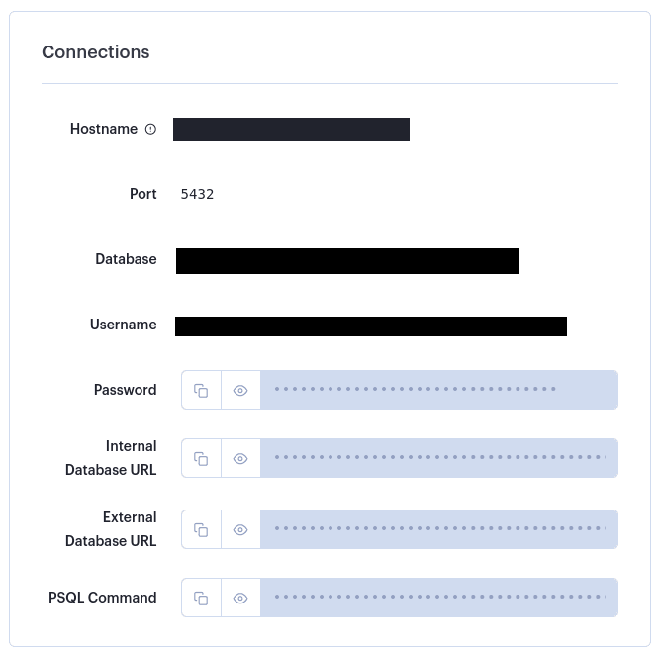
Task: Select the masked Internal Database URL field
Action: (439, 458)
